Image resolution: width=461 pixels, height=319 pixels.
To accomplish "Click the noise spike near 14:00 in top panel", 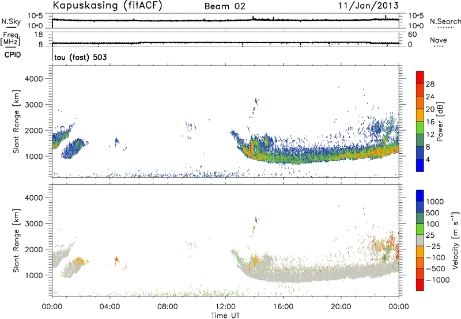I will pyautogui.click(x=253, y=18).
